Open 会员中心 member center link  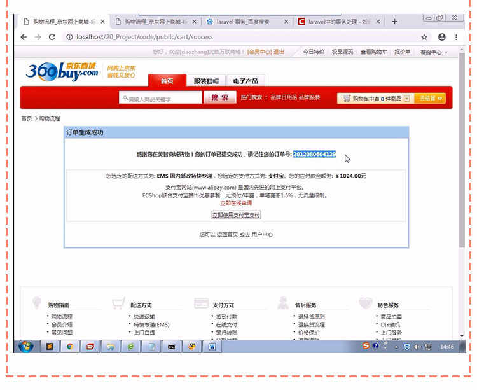point(259,52)
